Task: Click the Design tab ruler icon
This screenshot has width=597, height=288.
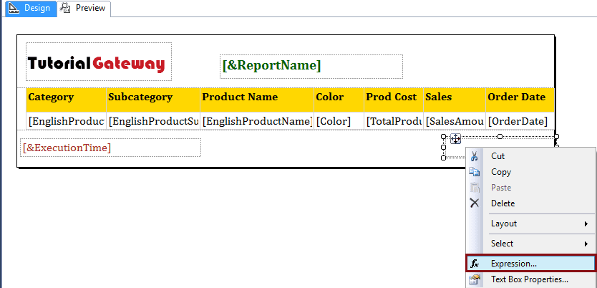Action: pyautogui.click(x=14, y=8)
